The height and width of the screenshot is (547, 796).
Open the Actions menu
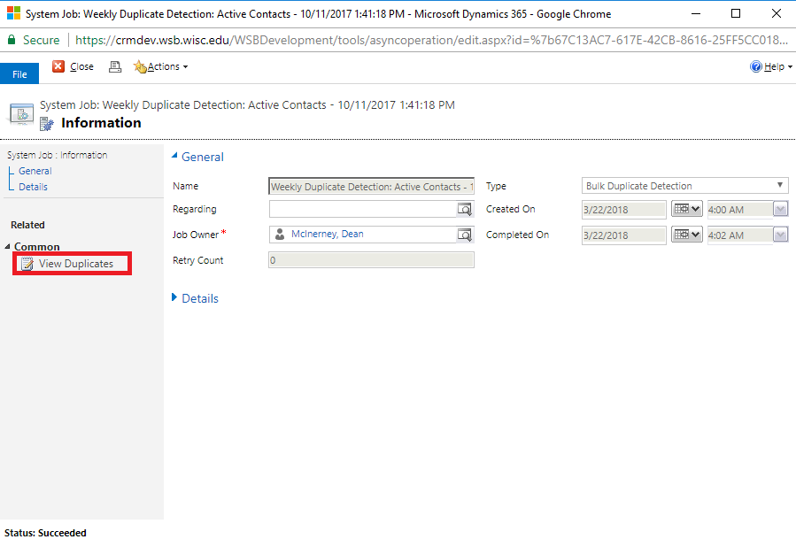pos(160,66)
